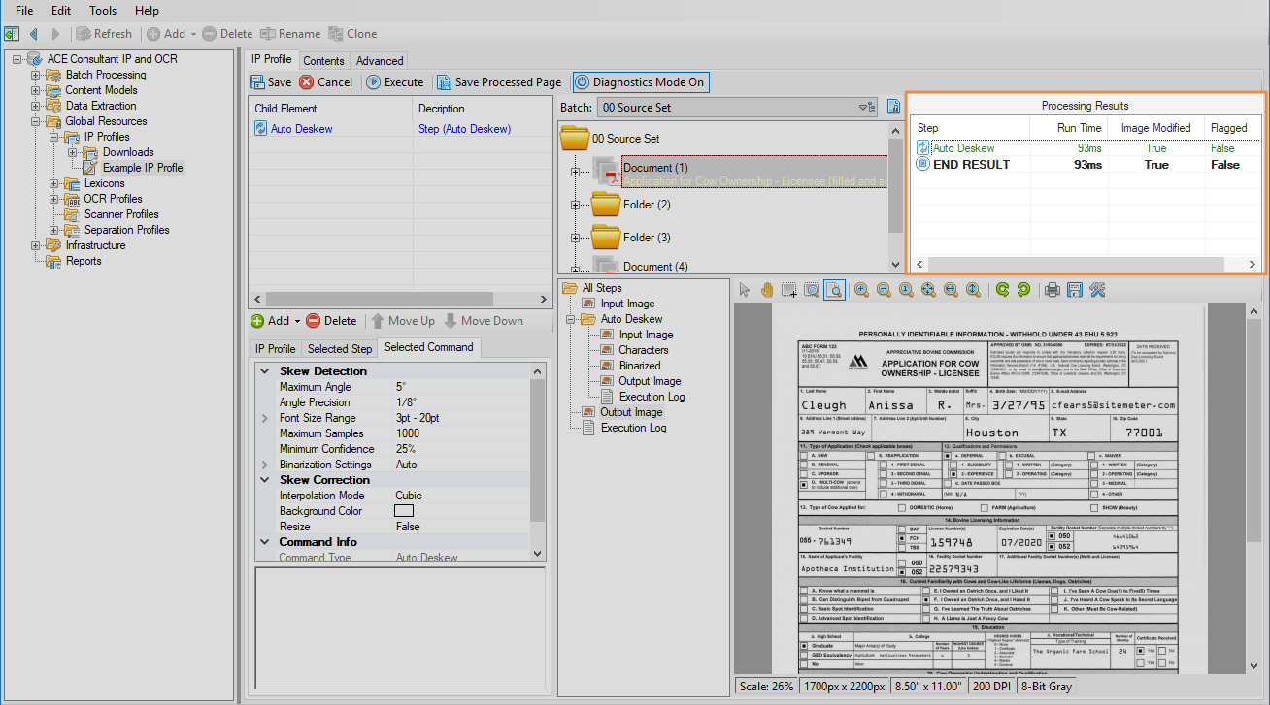
Task: Click the Background Color swatch
Action: tap(404, 511)
